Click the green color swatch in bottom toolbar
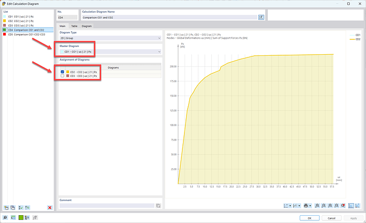The image size is (366, 223). [x=20, y=217]
